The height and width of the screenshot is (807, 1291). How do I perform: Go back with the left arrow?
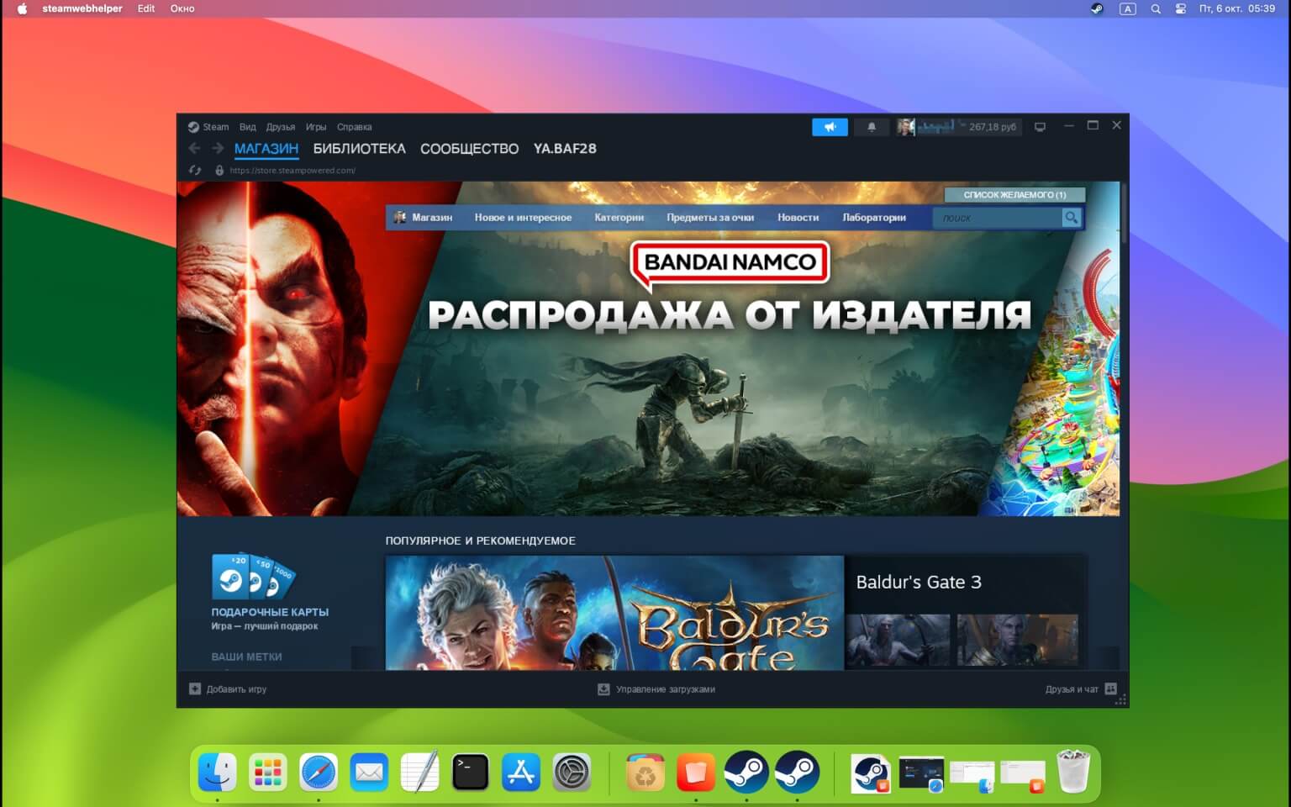195,149
